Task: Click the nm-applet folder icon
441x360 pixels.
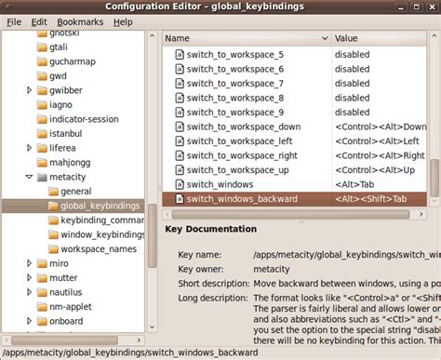Action: coord(42,307)
